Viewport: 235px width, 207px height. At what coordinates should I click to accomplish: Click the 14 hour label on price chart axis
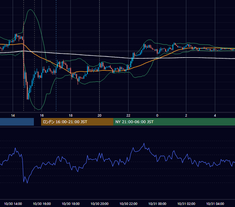point(13,116)
